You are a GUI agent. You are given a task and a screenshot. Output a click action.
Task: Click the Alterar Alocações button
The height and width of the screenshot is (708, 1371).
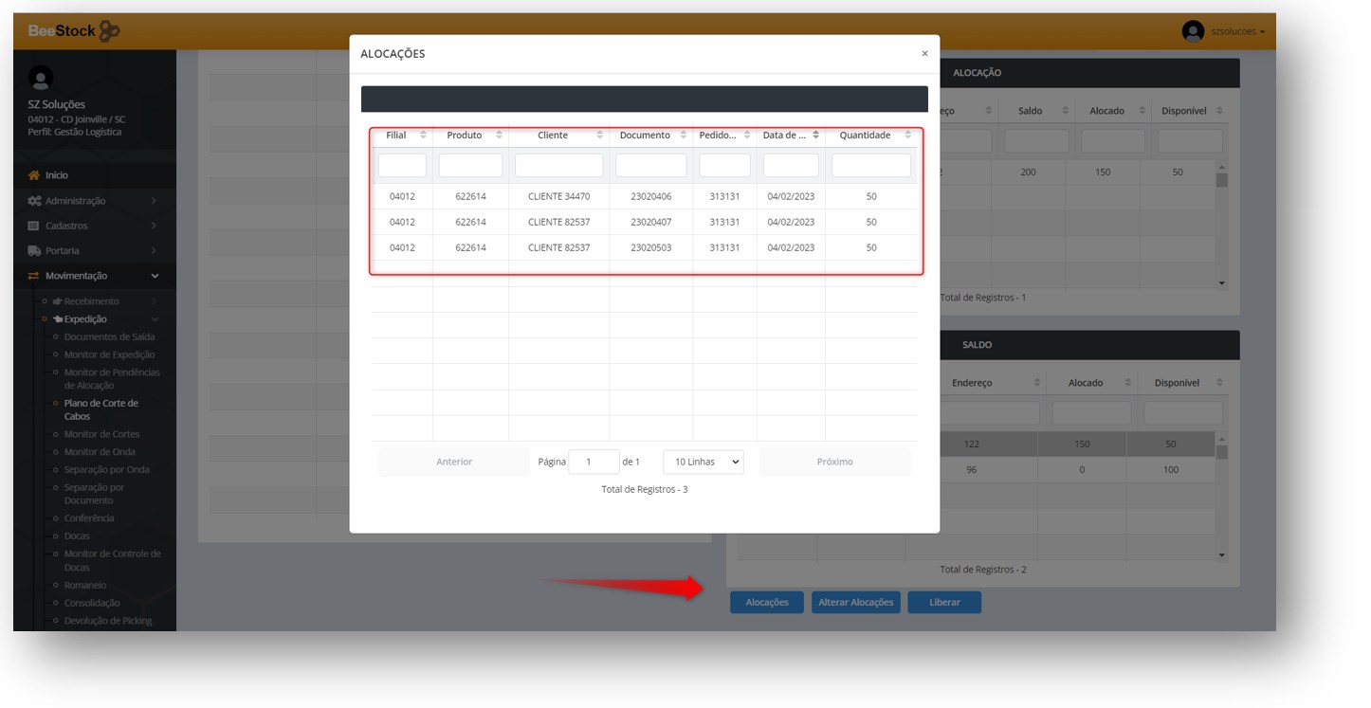coord(855,603)
